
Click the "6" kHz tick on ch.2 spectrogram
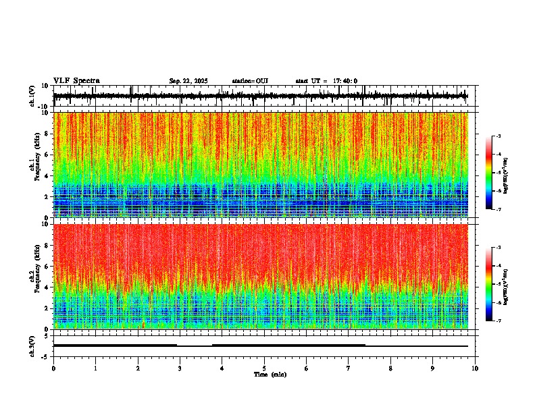point(47,266)
